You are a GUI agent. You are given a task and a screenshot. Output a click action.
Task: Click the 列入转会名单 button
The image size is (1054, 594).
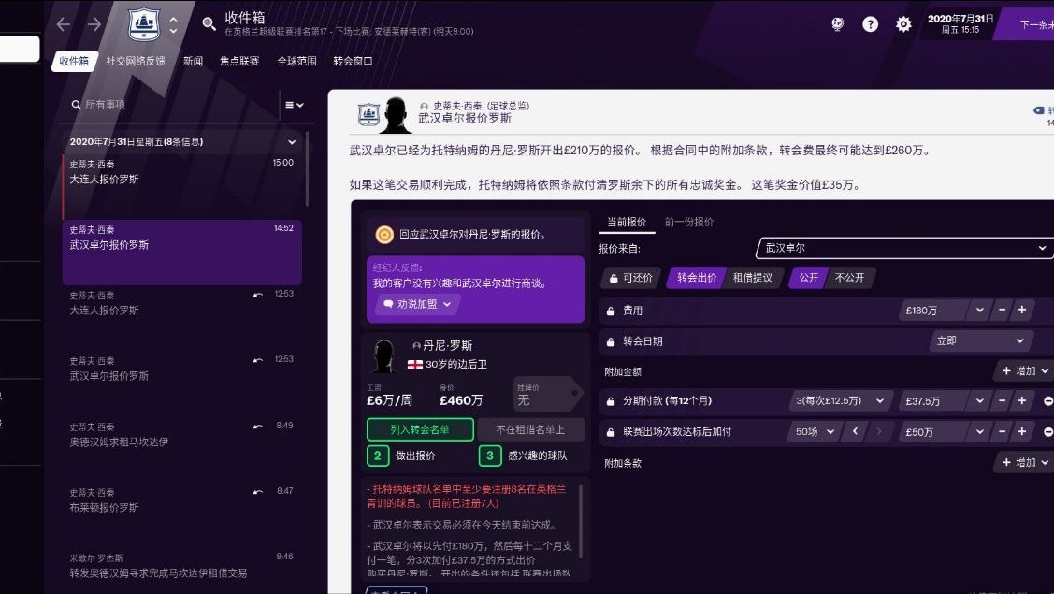[x=420, y=430]
